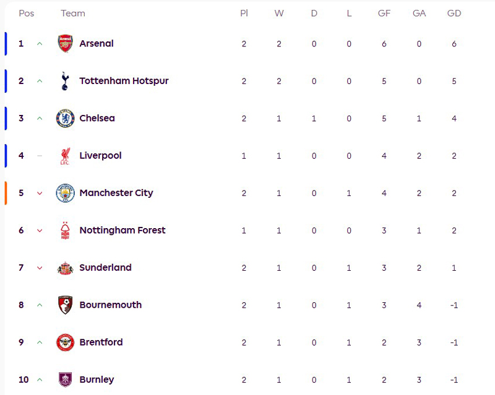Screen dimensions: 495x395
Task: Click the Sunderland club badge
Action: pyautogui.click(x=65, y=268)
